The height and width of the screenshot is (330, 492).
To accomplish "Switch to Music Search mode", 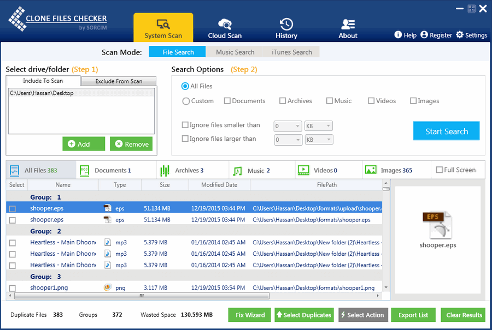I will (234, 52).
